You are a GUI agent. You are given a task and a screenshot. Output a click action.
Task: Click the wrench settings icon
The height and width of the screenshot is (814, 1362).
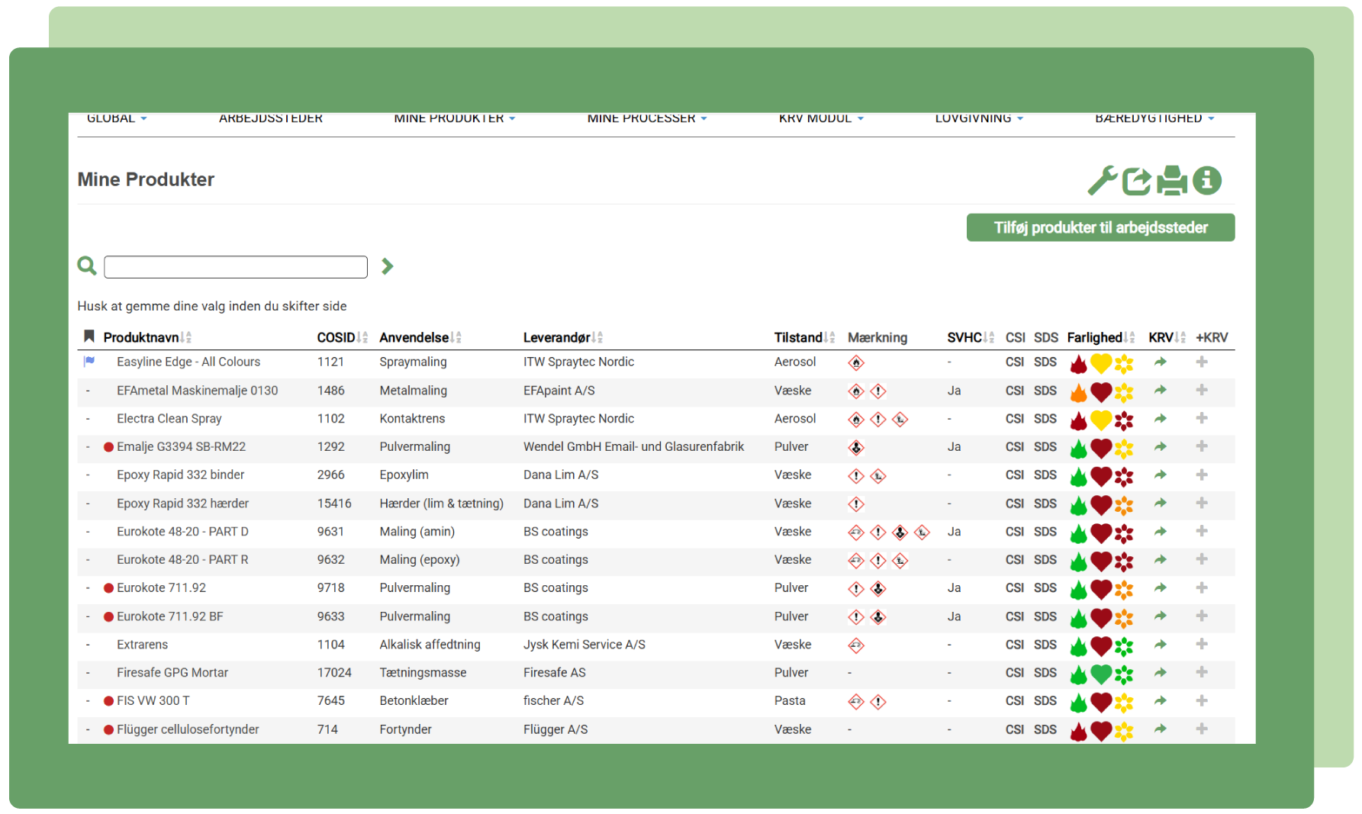(1102, 181)
